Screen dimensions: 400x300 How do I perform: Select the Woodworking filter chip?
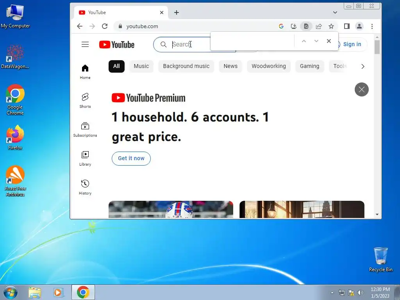269,66
